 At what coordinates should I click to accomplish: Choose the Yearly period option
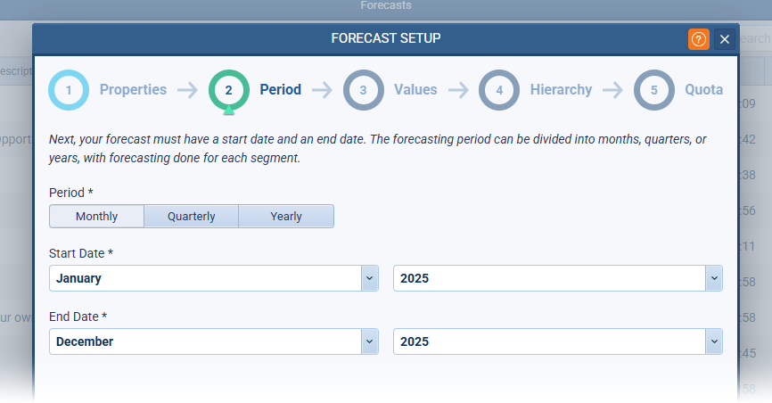286,217
